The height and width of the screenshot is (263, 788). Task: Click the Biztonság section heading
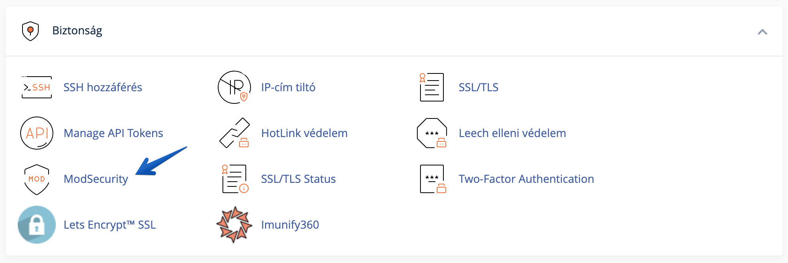click(x=77, y=30)
